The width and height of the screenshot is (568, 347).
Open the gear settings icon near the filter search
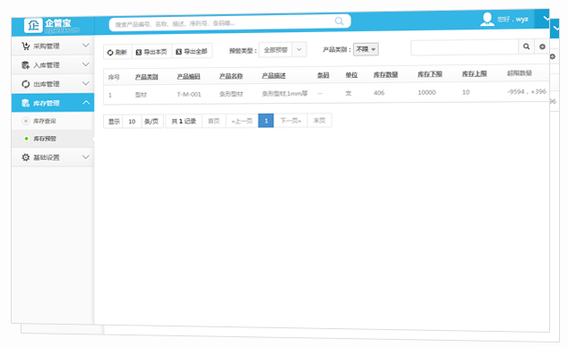coord(542,47)
